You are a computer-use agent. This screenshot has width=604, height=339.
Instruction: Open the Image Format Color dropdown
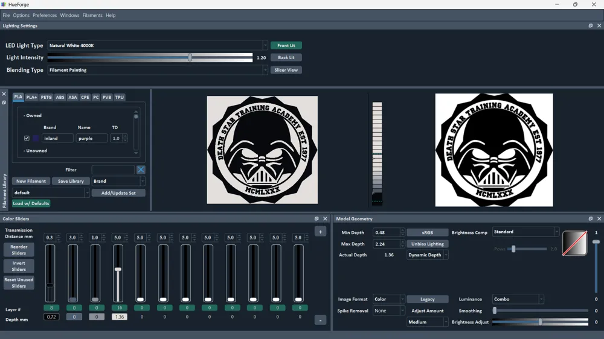click(x=388, y=299)
